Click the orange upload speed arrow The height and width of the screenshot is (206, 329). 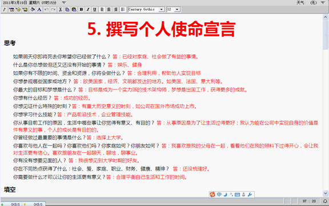[25, 204]
